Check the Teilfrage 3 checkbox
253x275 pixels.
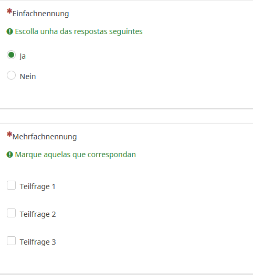pos(11,241)
